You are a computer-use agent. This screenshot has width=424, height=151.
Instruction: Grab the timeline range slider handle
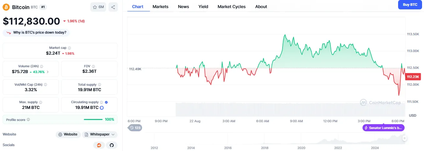[x=404, y=138]
